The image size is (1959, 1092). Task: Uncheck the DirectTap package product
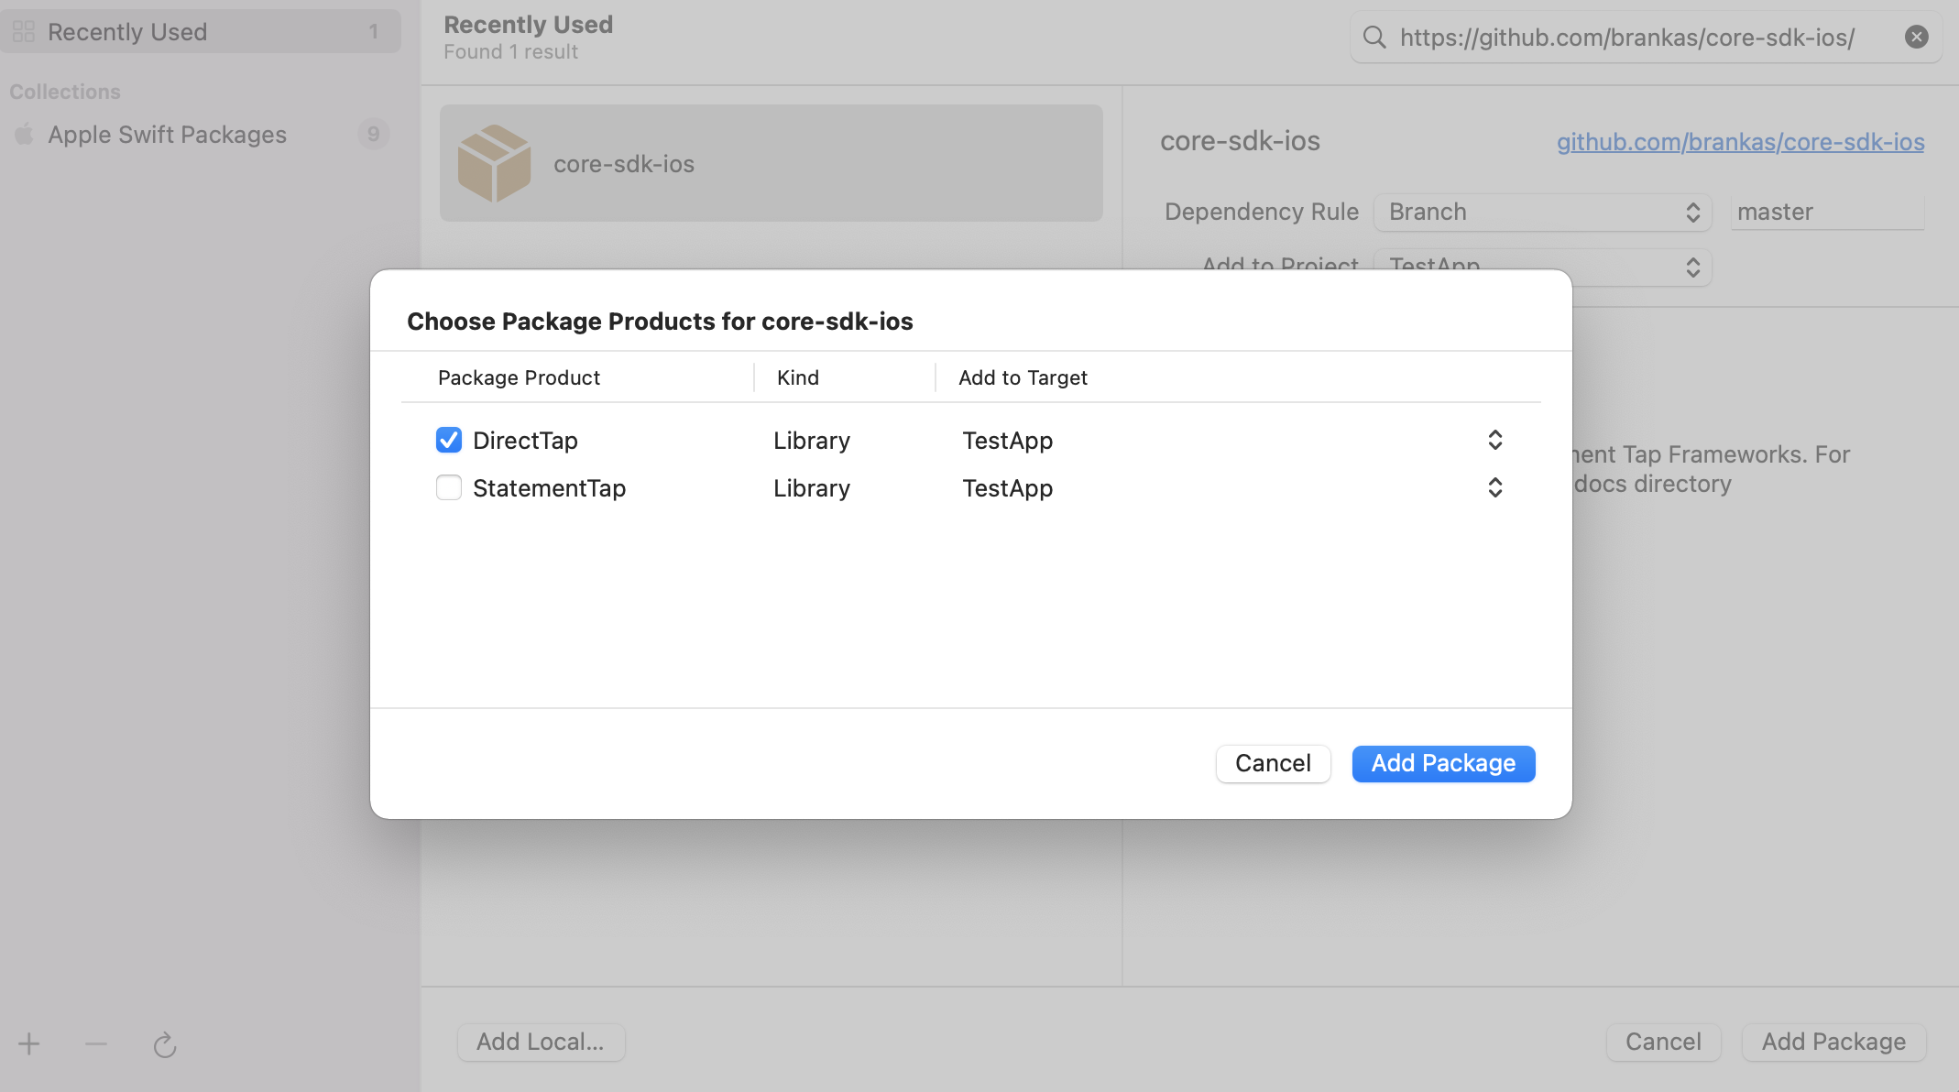449,441
